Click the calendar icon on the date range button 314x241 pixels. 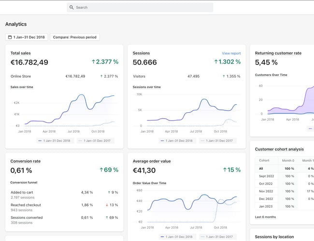coord(10,37)
